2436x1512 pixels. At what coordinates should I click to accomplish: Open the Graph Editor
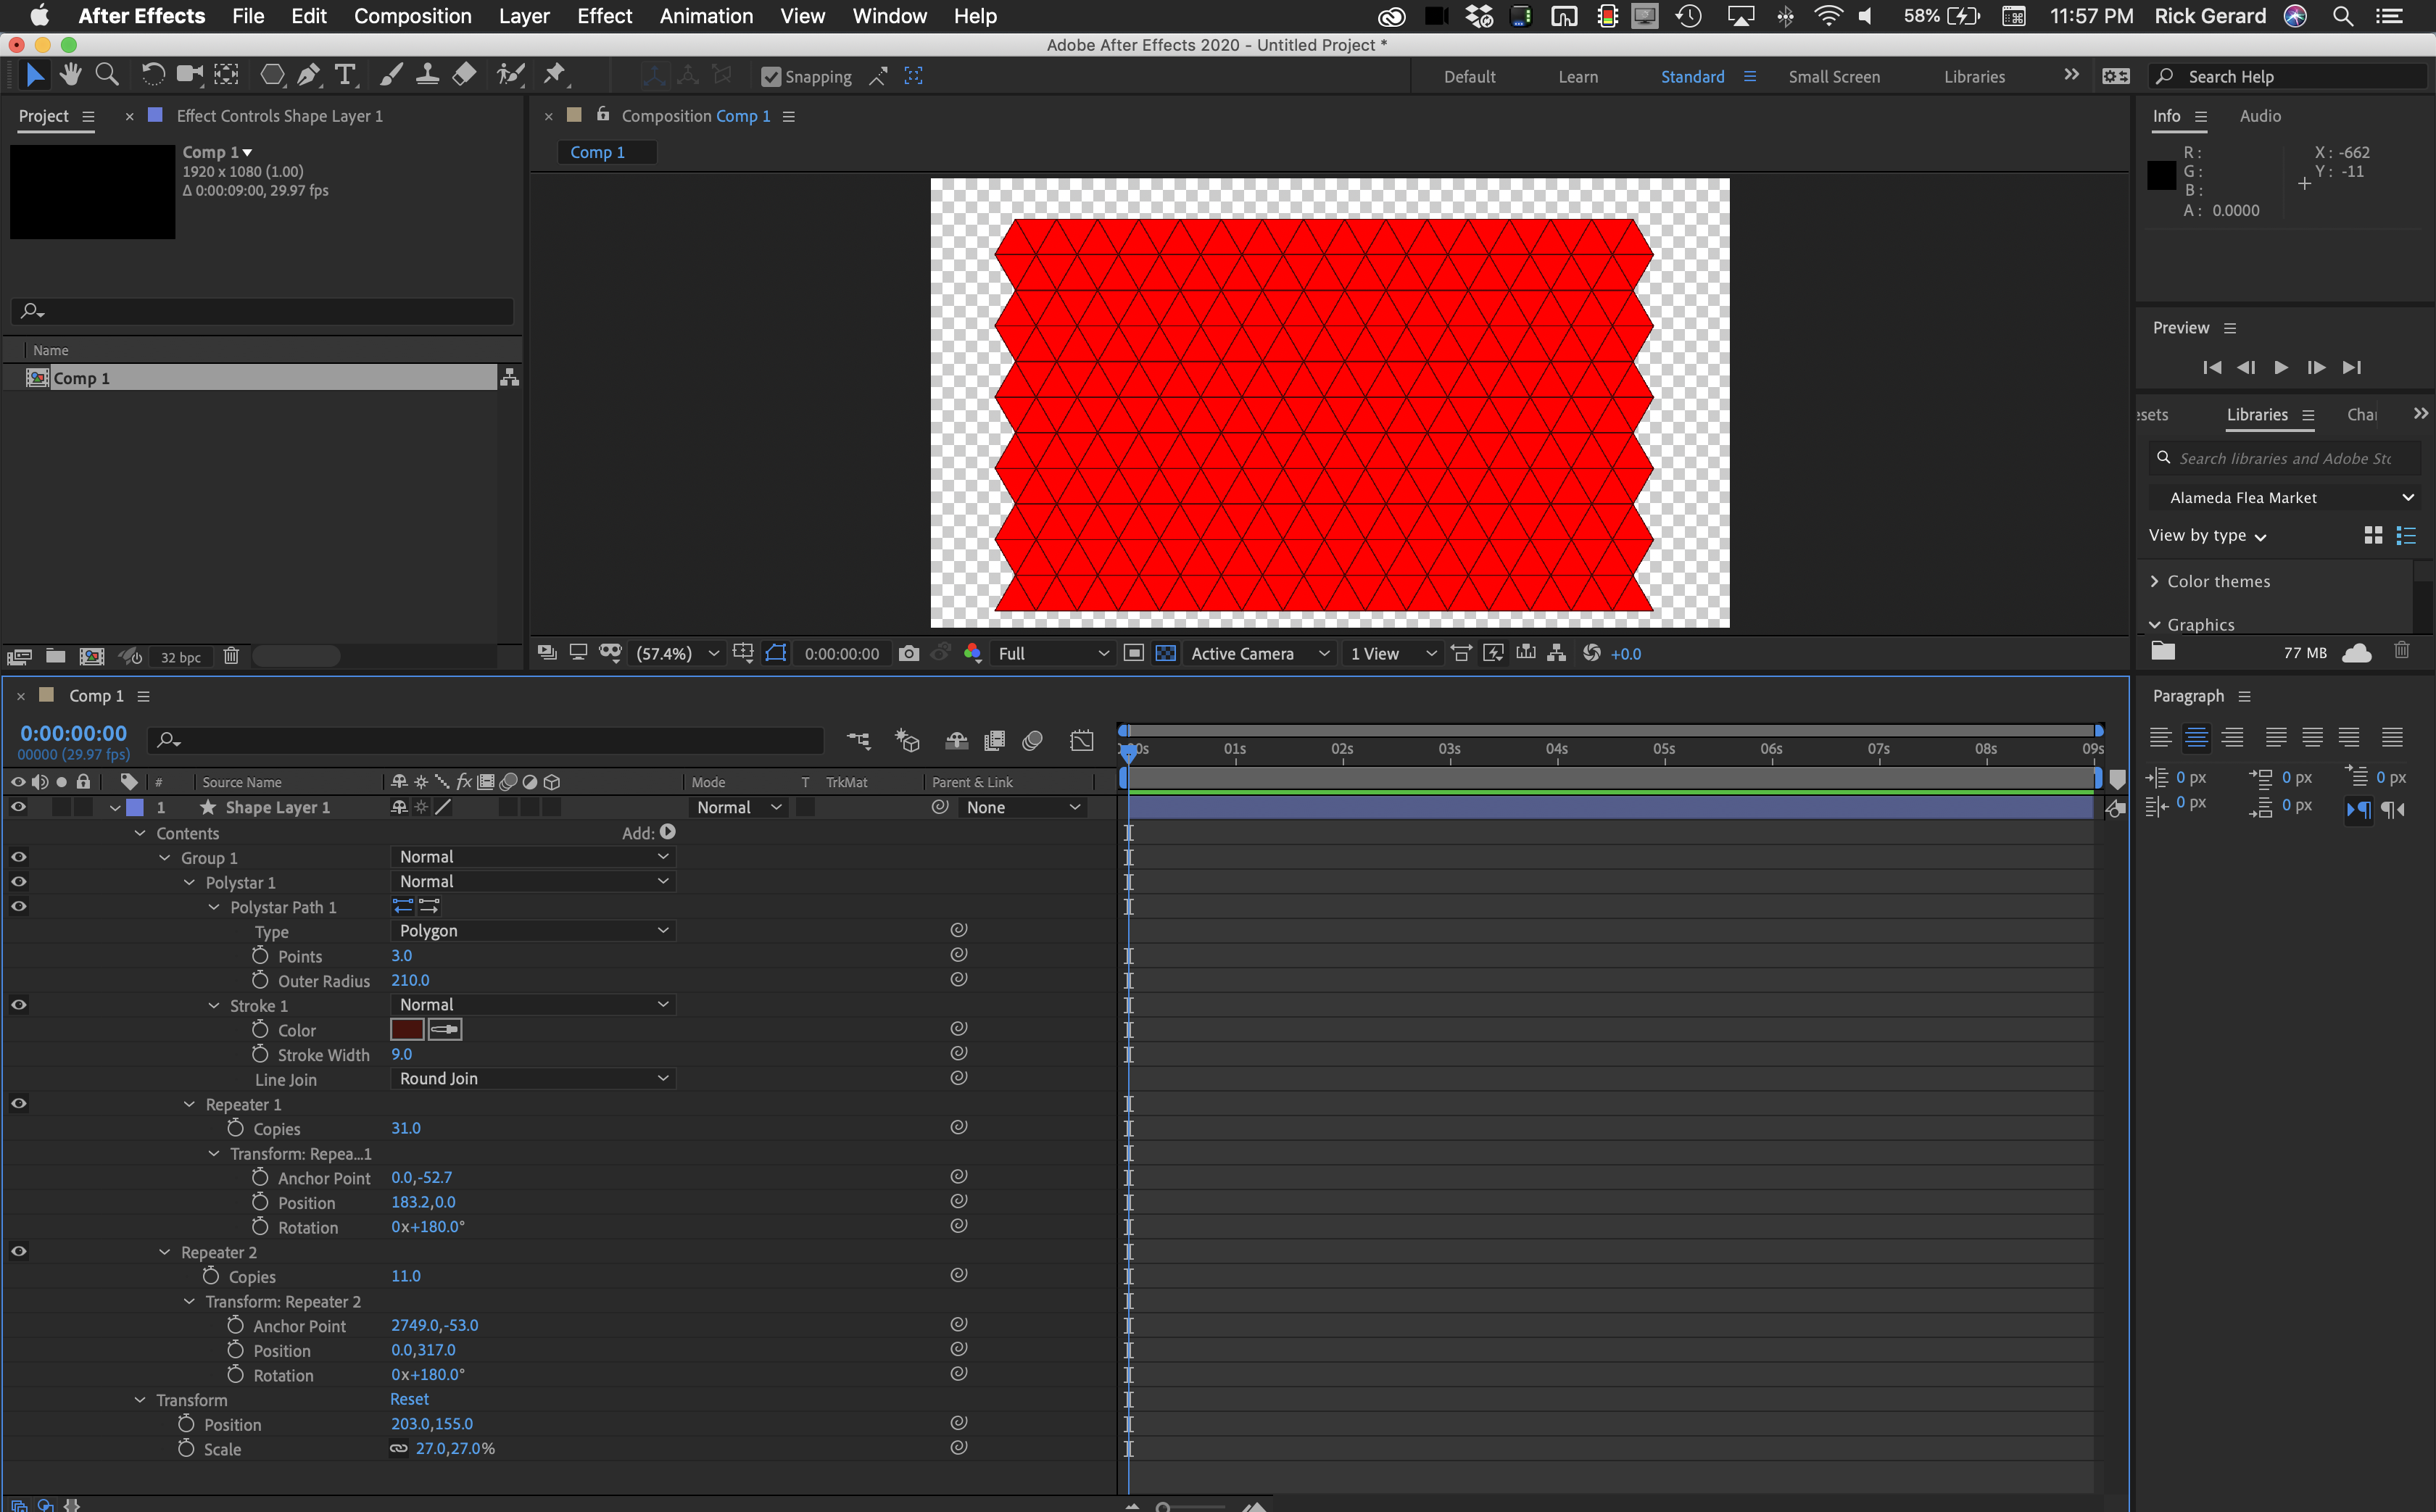coord(1082,740)
